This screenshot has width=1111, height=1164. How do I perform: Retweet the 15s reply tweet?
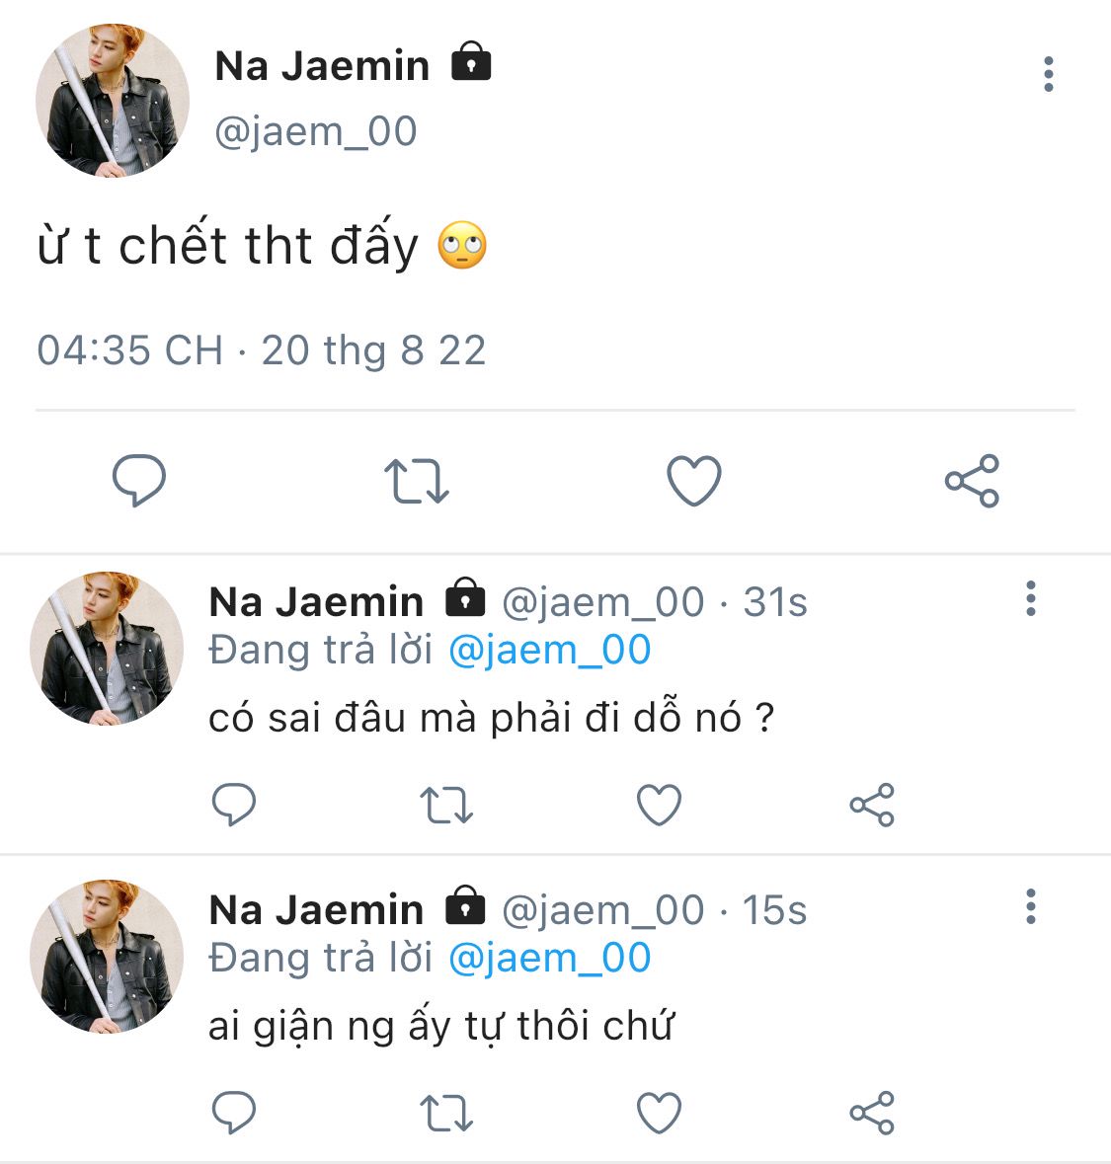(x=446, y=1113)
